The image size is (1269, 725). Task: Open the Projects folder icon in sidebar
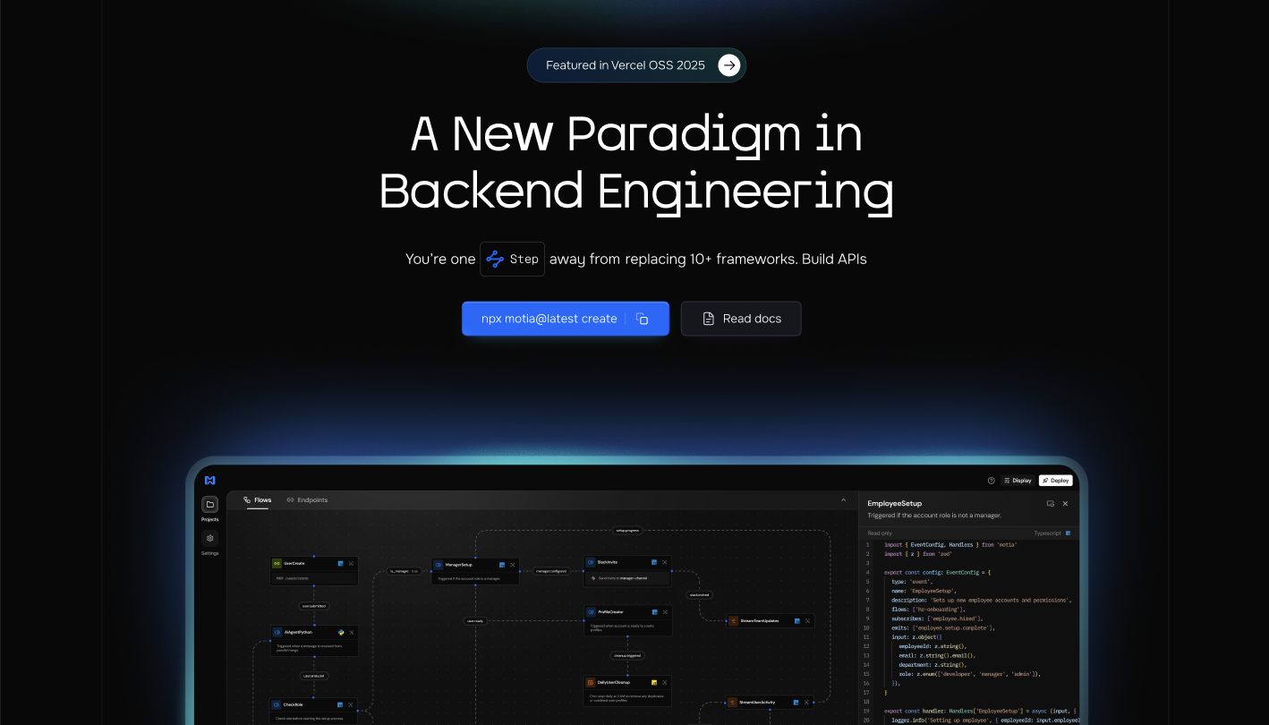[x=209, y=504]
